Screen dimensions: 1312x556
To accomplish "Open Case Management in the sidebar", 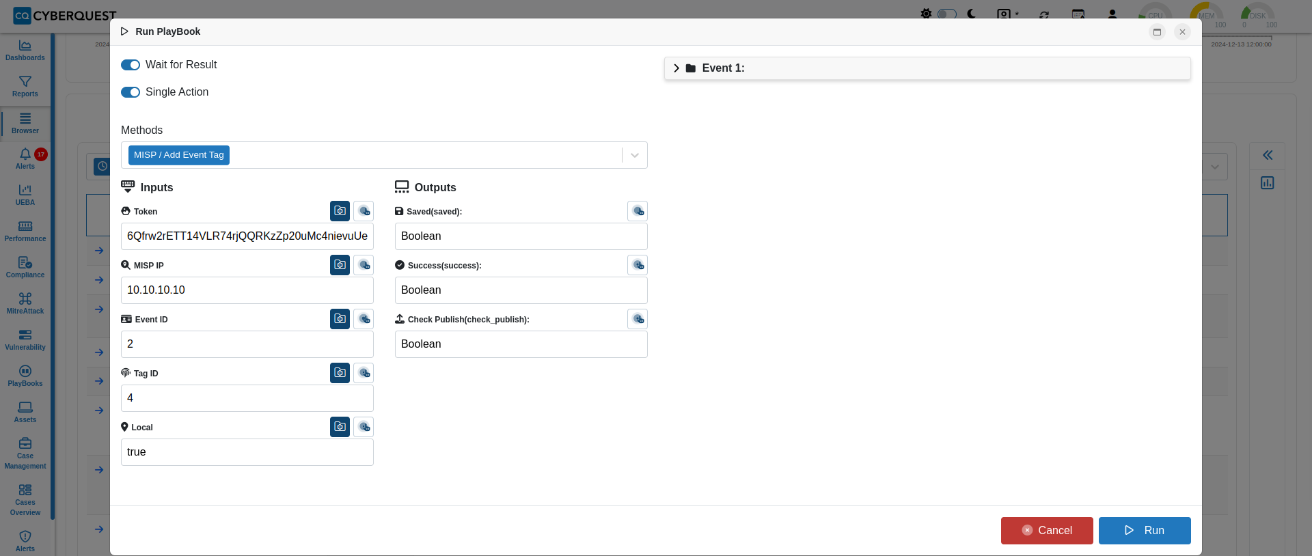I will click(x=25, y=454).
